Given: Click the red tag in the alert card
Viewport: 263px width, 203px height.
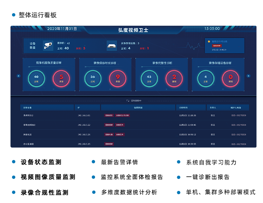Looking at the screenshot, I should pyautogui.click(x=217, y=46).
